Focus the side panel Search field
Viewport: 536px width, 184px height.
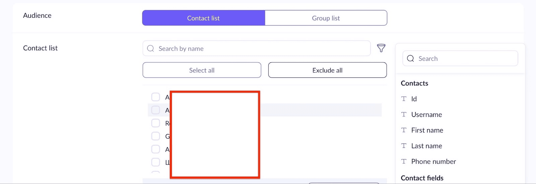(466, 59)
